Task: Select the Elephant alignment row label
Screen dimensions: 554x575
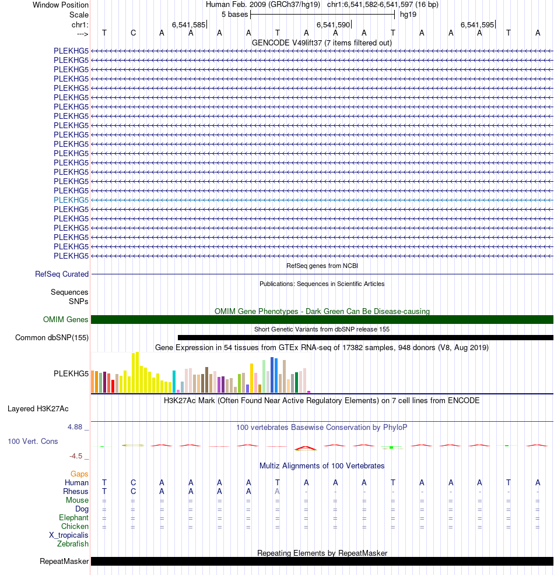Action: pyautogui.click(x=74, y=517)
